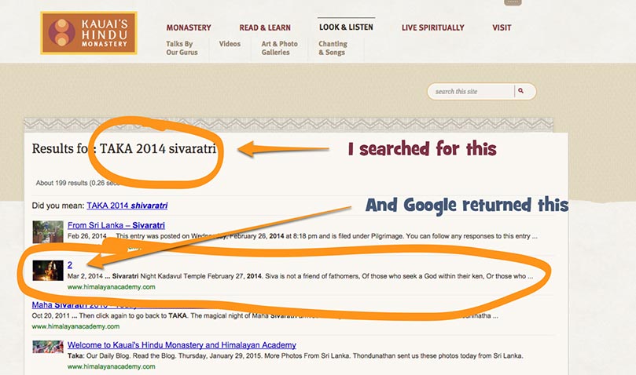Click the magnifying glass search icon
The image size is (636, 375).
coord(520,92)
